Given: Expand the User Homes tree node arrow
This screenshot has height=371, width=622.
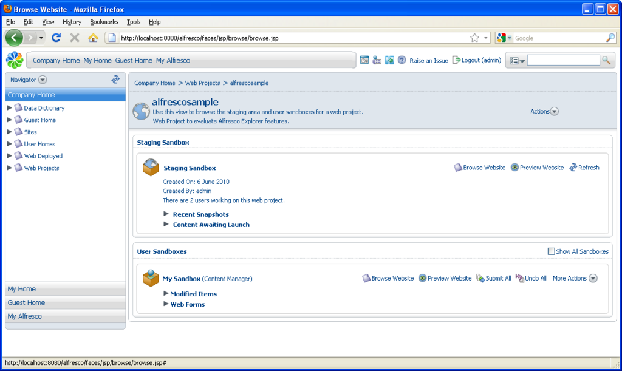Looking at the screenshot, I should pyautogui.click(x=10, y=144).
